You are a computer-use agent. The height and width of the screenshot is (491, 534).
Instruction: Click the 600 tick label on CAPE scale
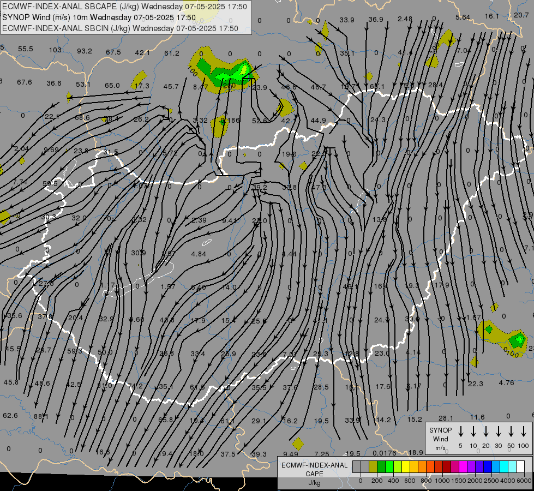click(x=410, y=481)
